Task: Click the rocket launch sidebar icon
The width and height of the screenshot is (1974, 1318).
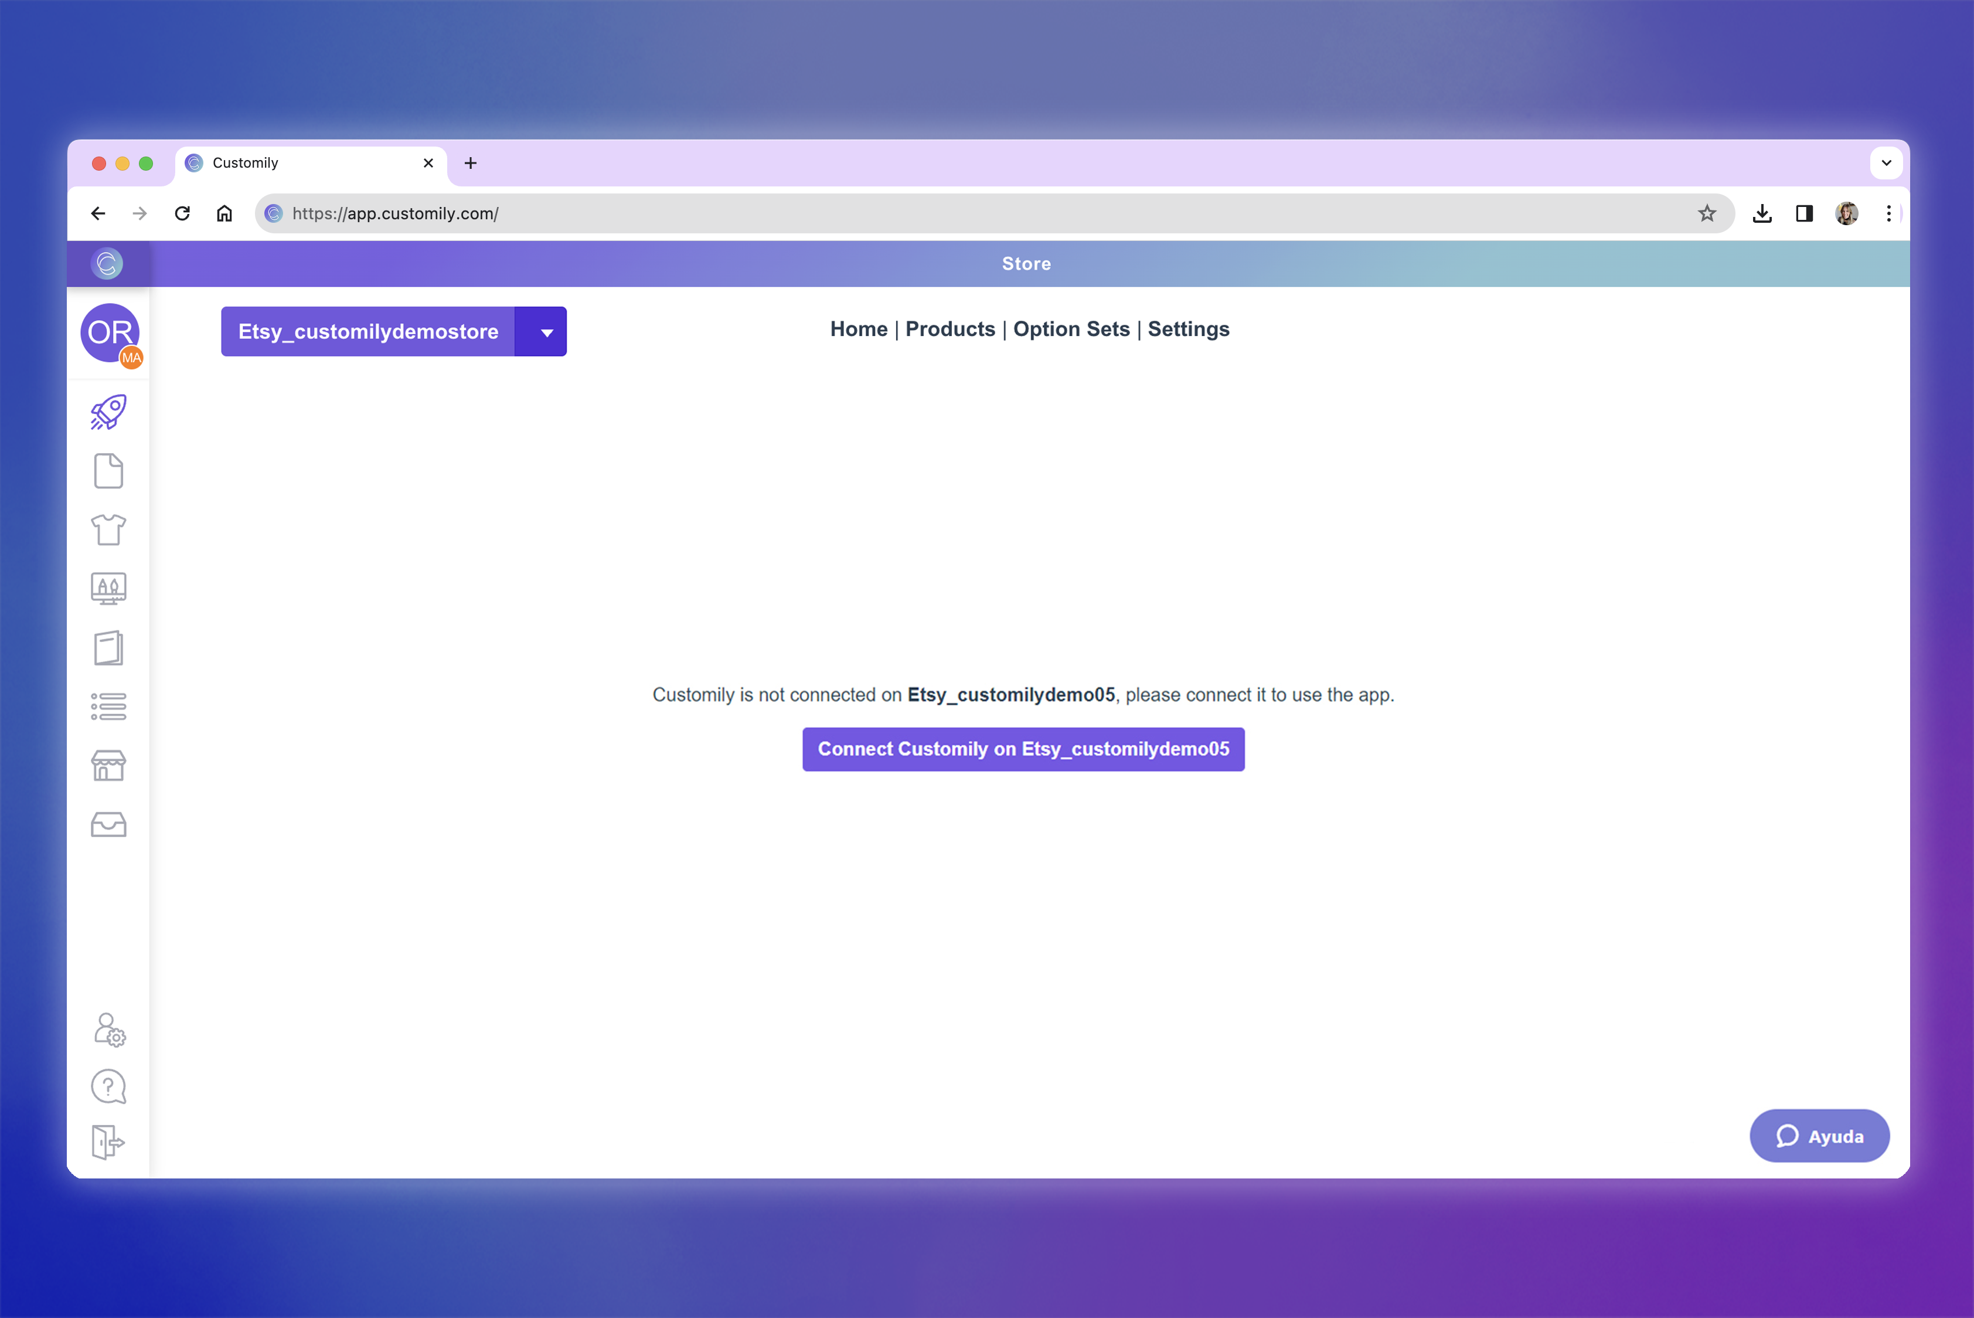Action: tap(108, 412)
